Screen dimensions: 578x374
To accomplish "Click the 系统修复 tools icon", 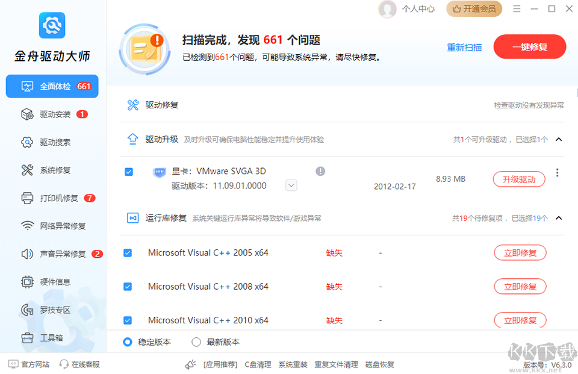I will [27, 170].
